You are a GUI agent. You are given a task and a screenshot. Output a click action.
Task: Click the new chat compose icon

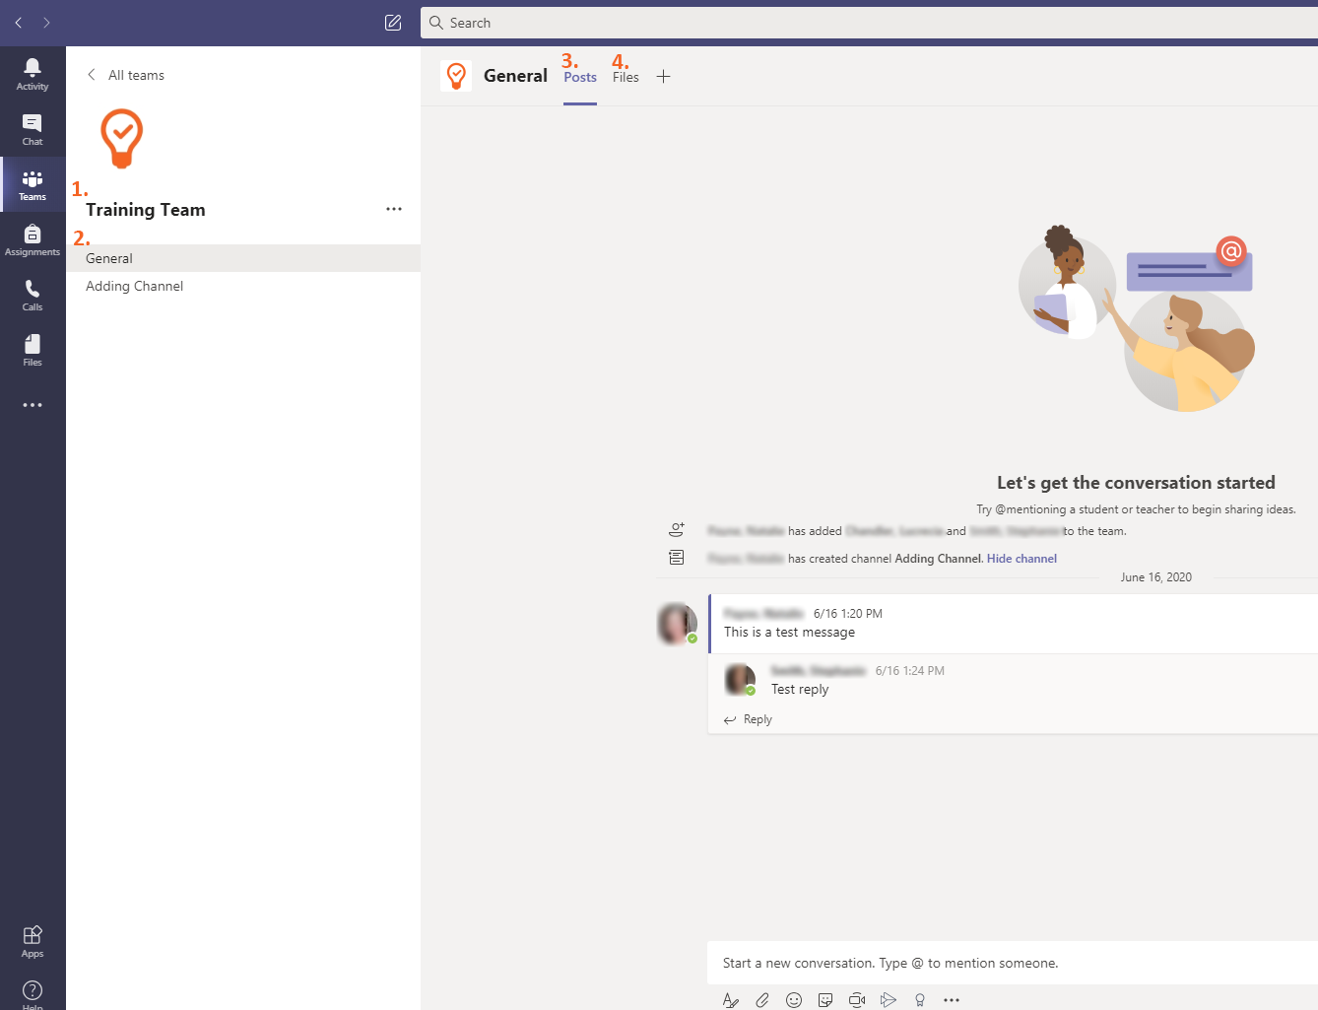pyautogui.click(x=393, y=23)
